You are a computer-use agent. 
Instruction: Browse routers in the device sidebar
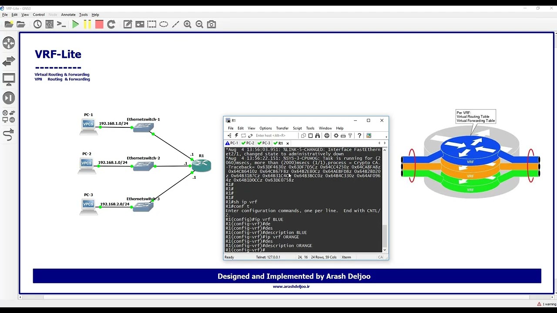[x=9, y=43]
